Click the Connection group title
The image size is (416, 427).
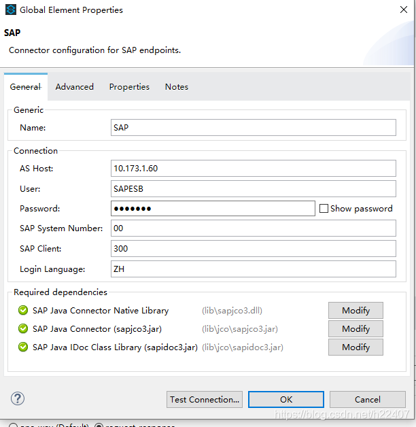pos(35,150)
